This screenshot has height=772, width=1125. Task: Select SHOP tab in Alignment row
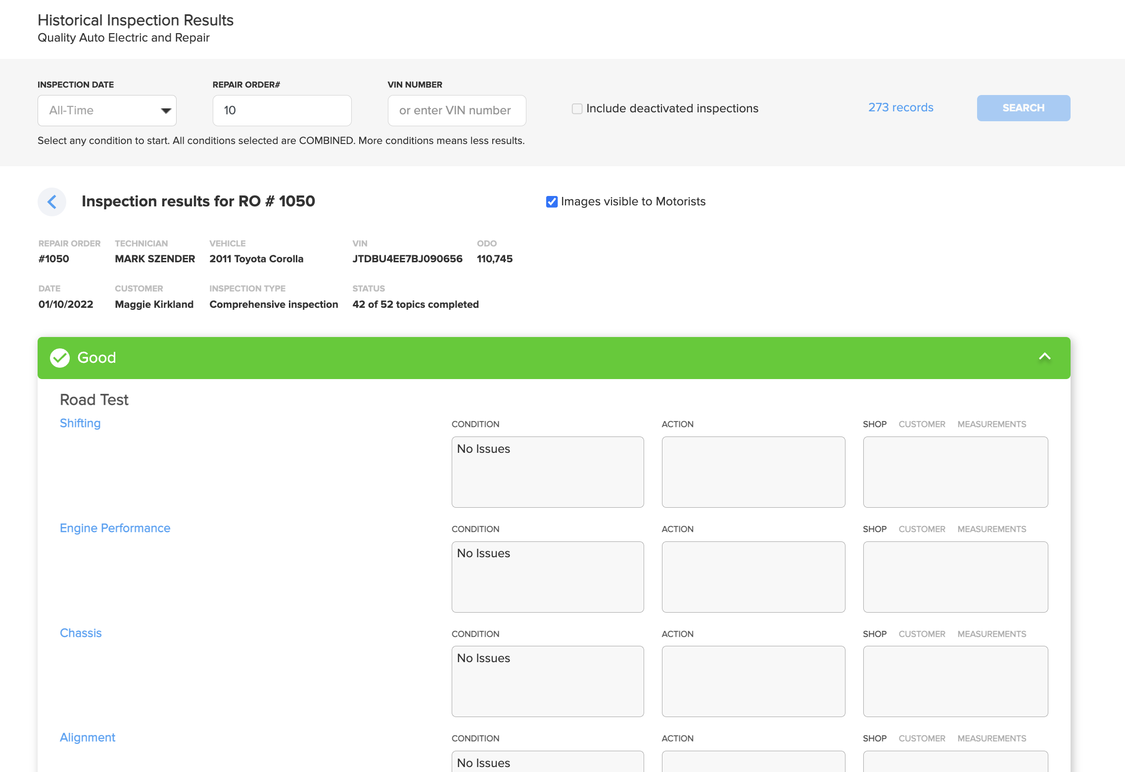[874, 738]
